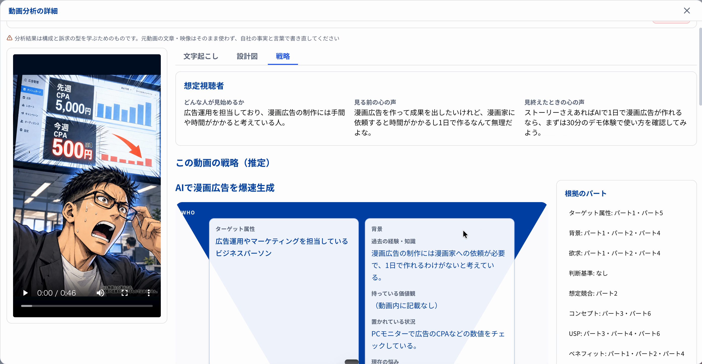Switch to the 文字起こし tab

[x=201, y=57]
